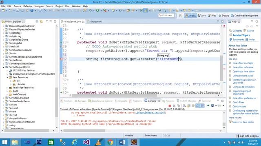Select SessionServletDemo project

pos(19,101)
